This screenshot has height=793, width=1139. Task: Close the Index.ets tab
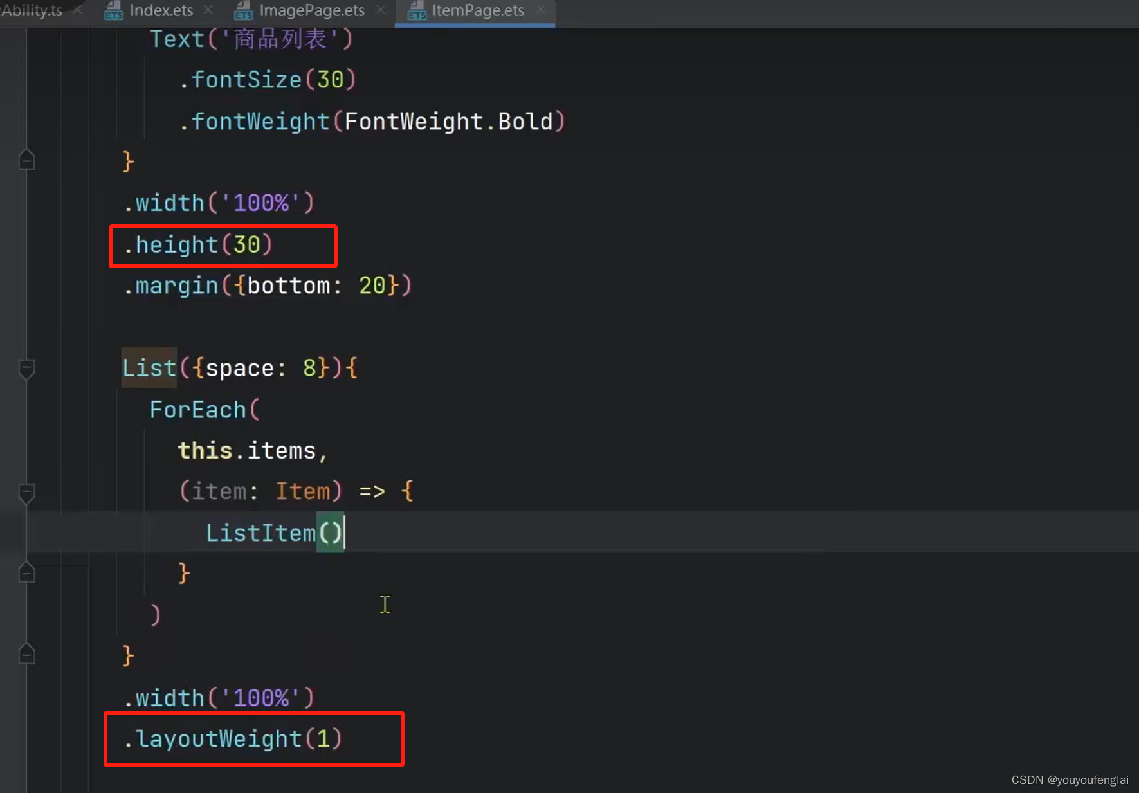(208, 10)
